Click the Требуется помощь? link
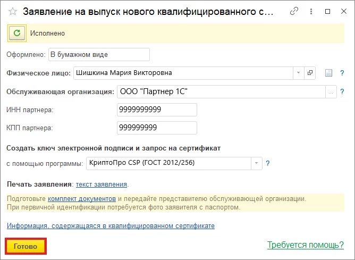 tap(305, 245)
